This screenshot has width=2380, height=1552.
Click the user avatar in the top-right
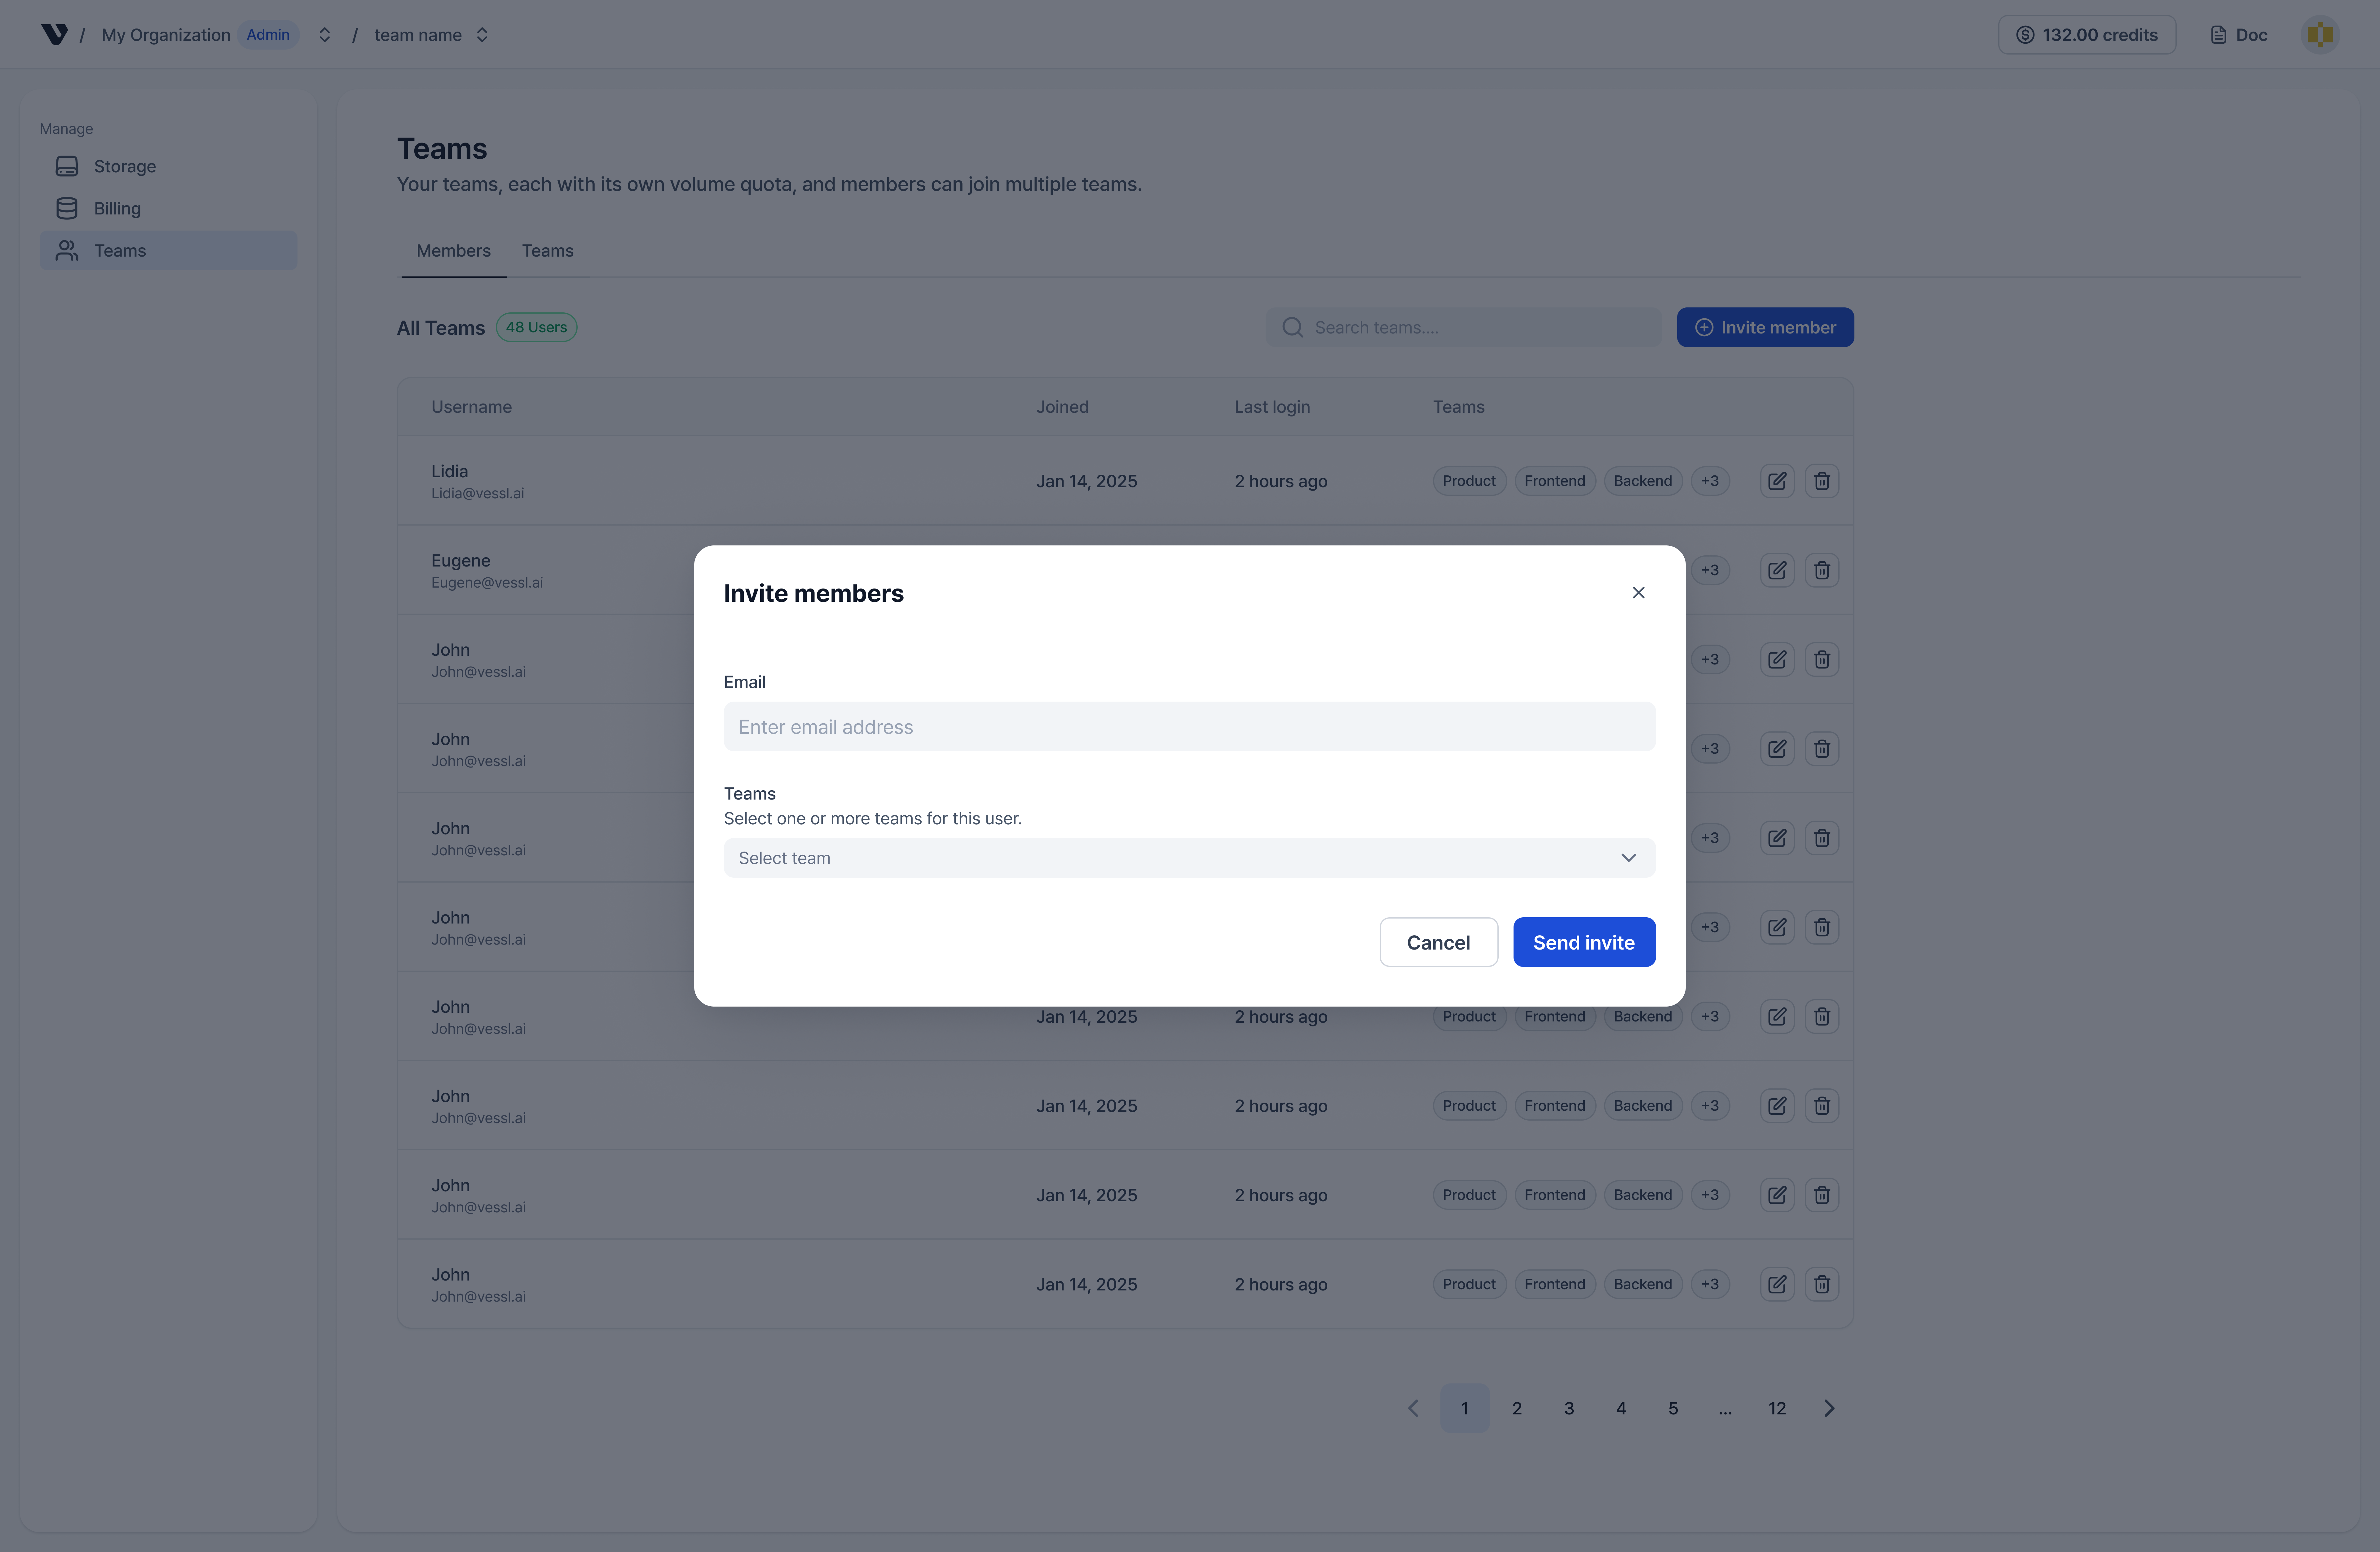tap(2320, 35)
